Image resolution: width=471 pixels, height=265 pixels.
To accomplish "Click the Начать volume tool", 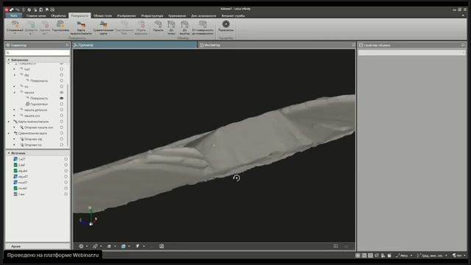I will point(158,26).
